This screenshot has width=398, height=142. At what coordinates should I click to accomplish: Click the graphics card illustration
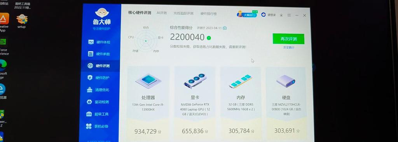[195, 81]
